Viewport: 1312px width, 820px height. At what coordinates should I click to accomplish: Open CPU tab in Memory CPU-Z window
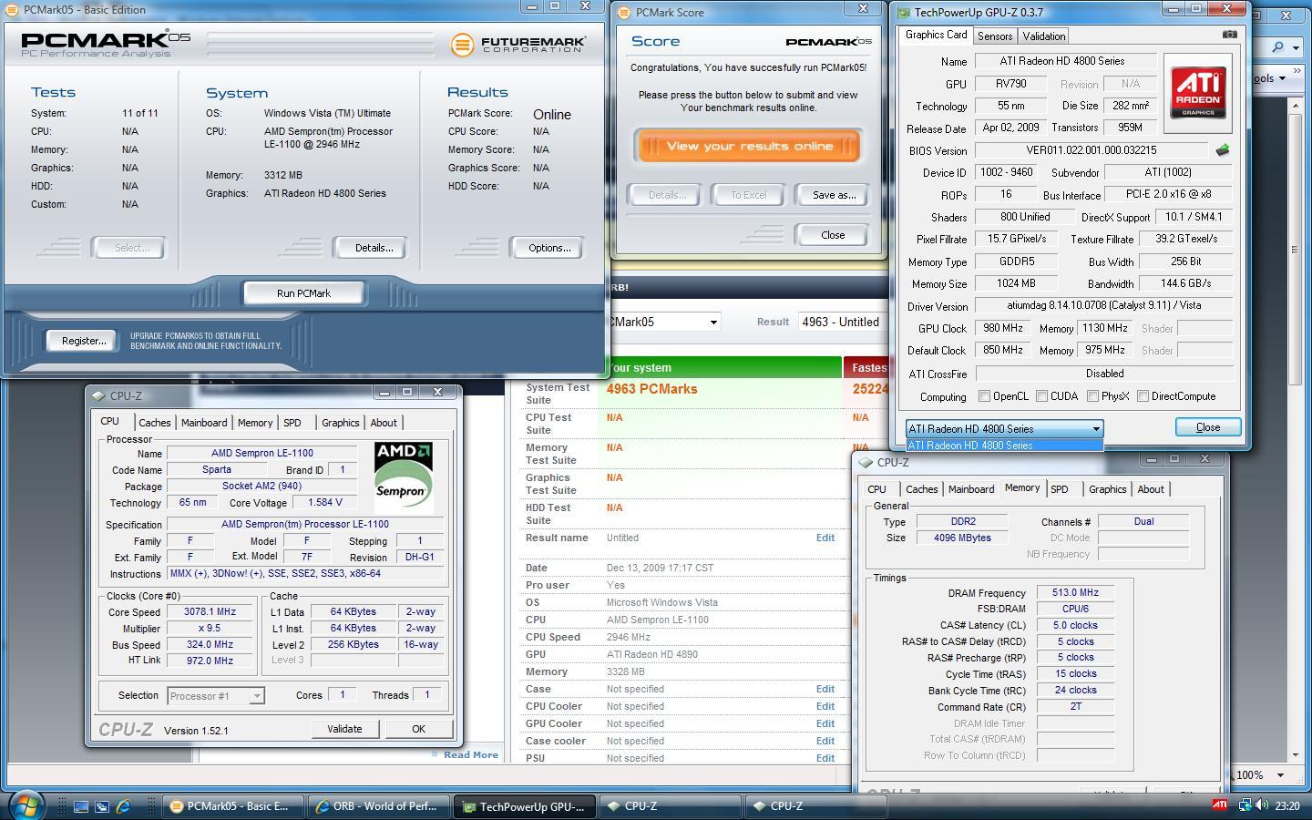point(876,489)
